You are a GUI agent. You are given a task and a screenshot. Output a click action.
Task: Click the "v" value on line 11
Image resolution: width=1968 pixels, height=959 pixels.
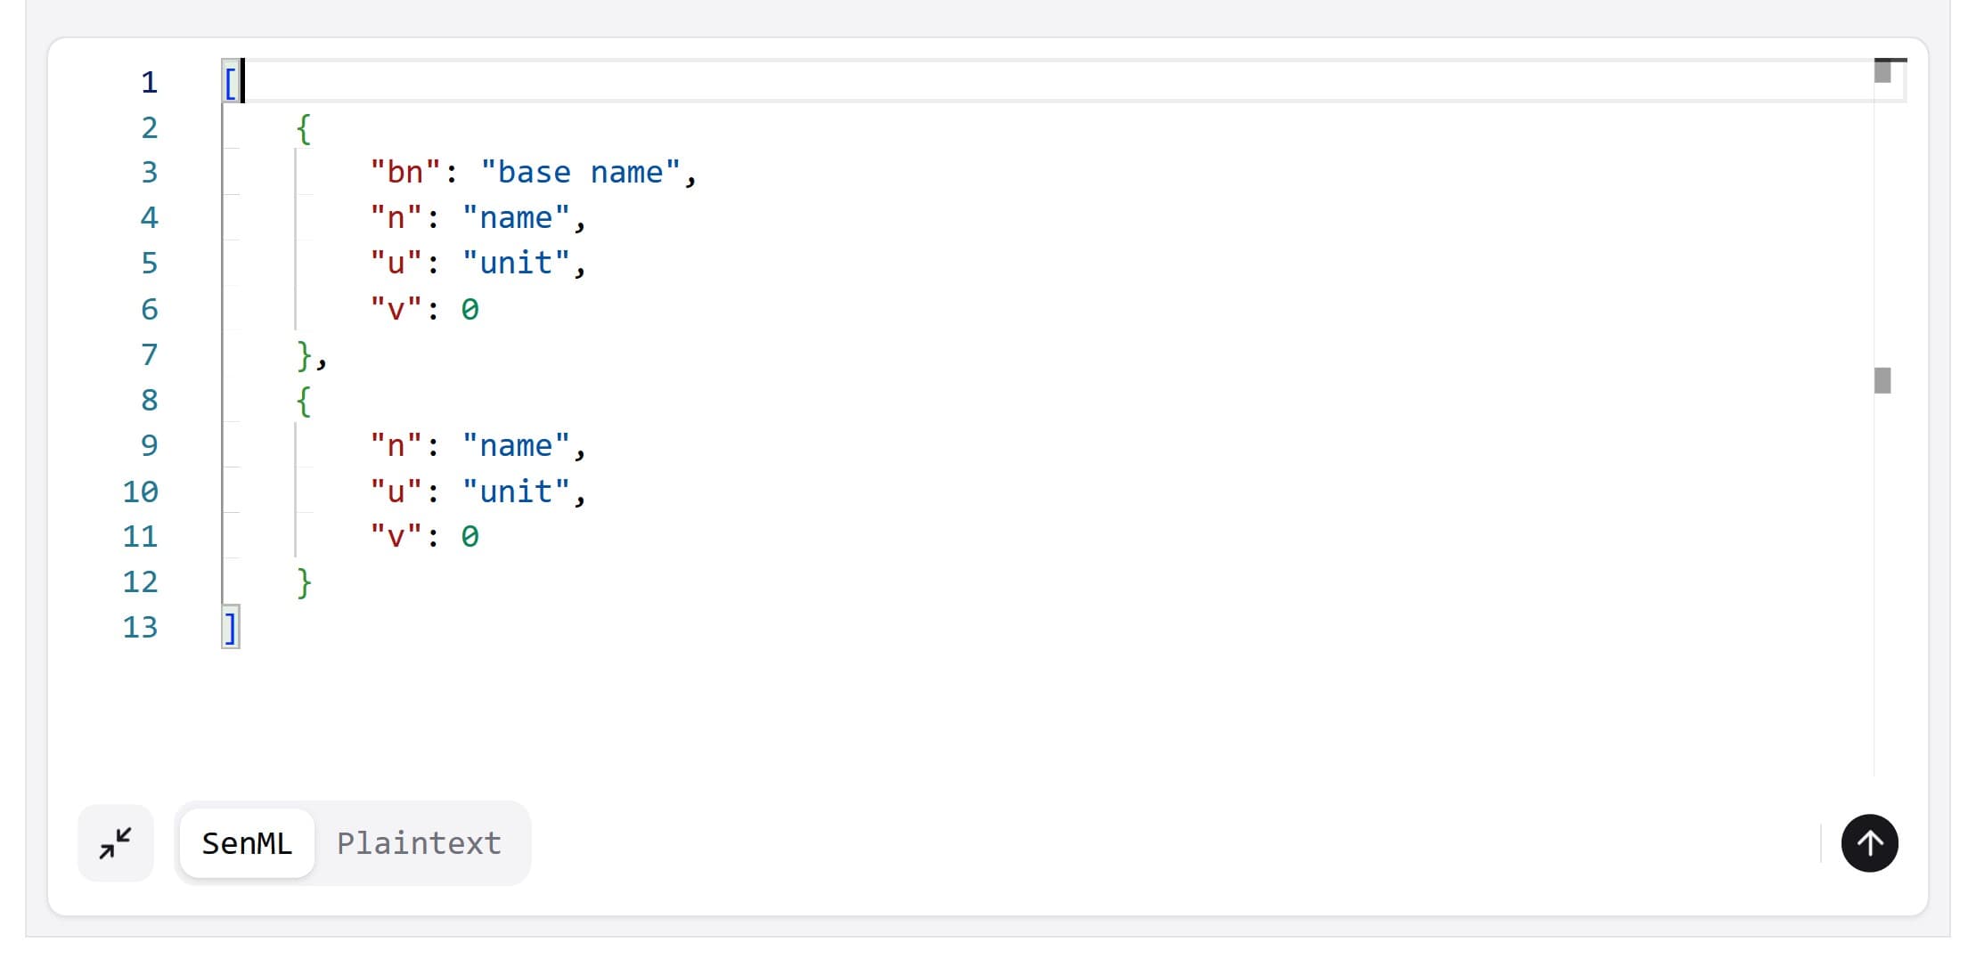coord(470,536)
